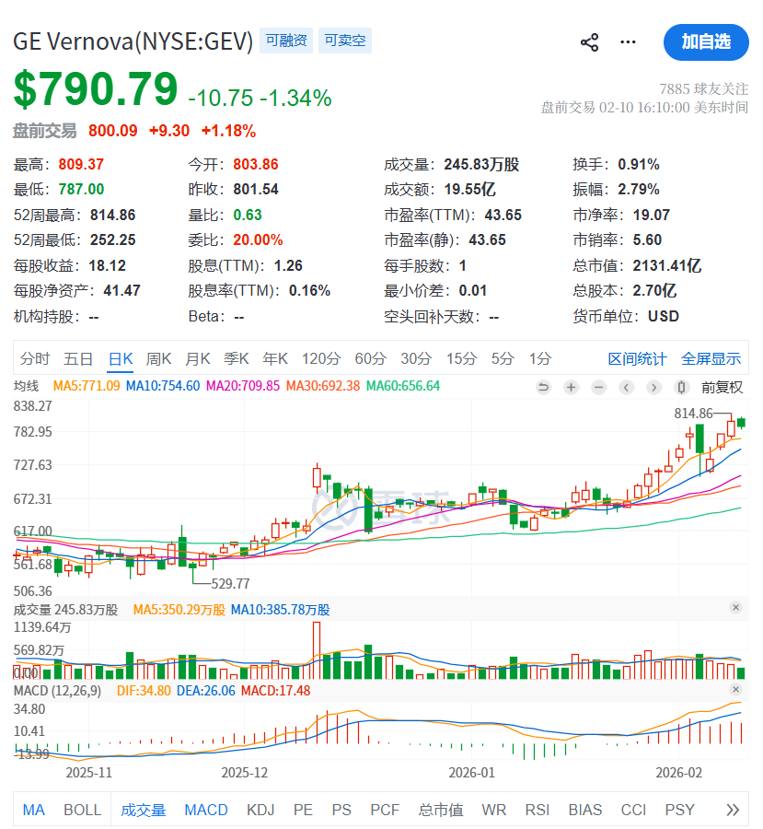Toggle the PCF indicator
763x829 pixels.
click(x=385, y=810)
